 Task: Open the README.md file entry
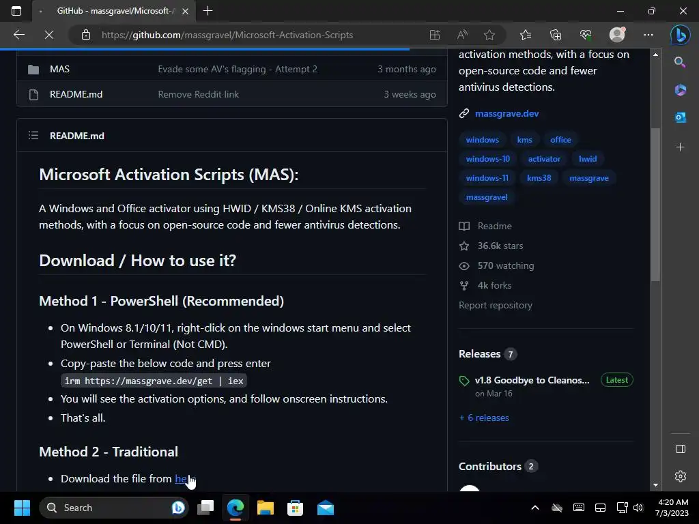click(76, 94)
